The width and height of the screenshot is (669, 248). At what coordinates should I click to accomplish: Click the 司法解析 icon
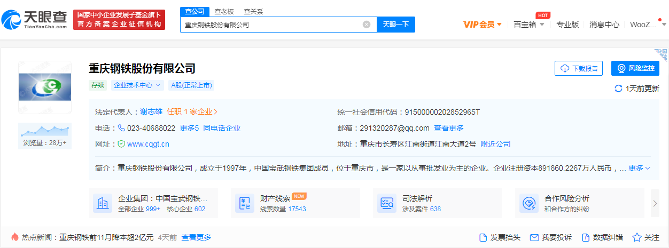387,203
